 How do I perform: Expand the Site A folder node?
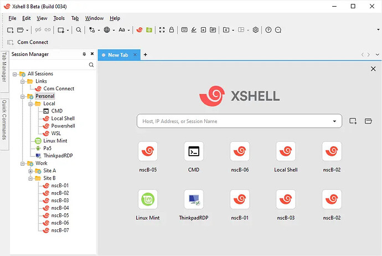(30, 171)
